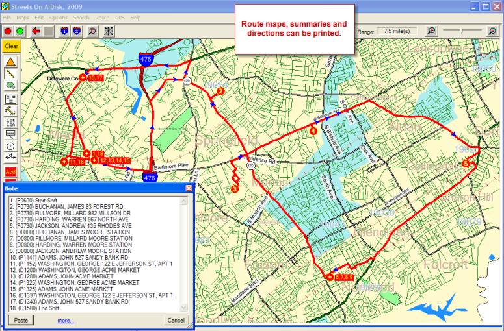
Task: Select the route measure tool
Action: click(11, 111)
